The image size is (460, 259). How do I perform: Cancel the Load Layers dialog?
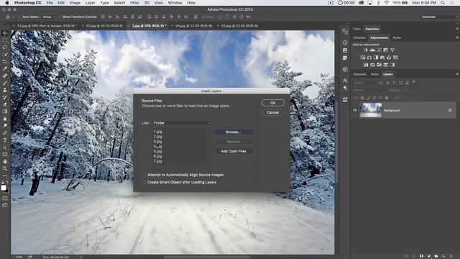point(273,112)
